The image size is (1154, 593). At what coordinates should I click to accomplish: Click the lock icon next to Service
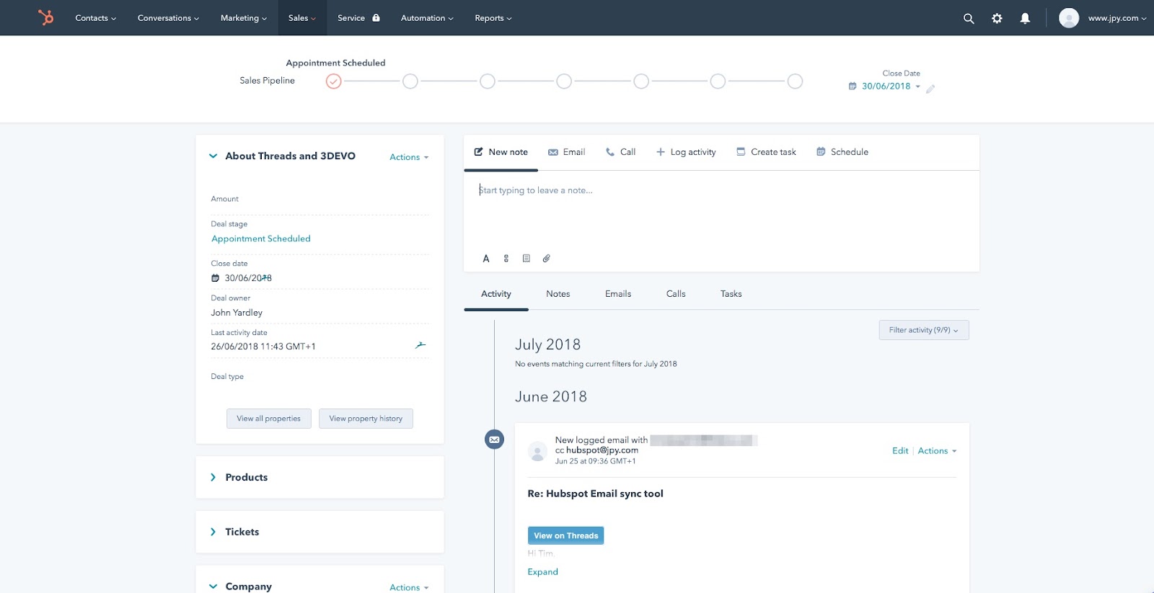[376, 18]
